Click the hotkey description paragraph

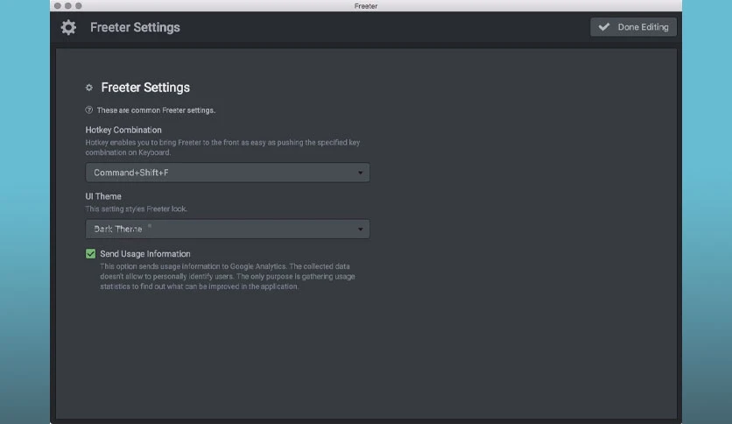pyautogui.click(x=222, y=147)
